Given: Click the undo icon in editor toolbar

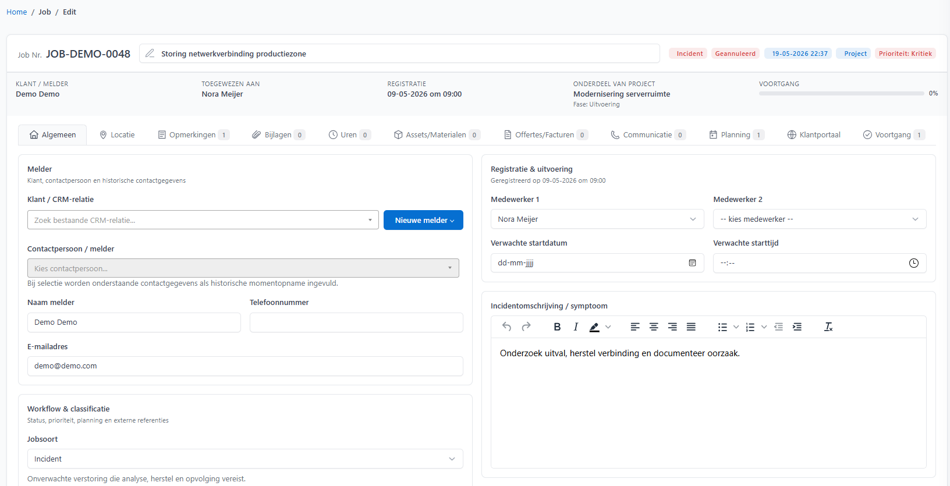Looking at the screenshot, I should 506,327.
